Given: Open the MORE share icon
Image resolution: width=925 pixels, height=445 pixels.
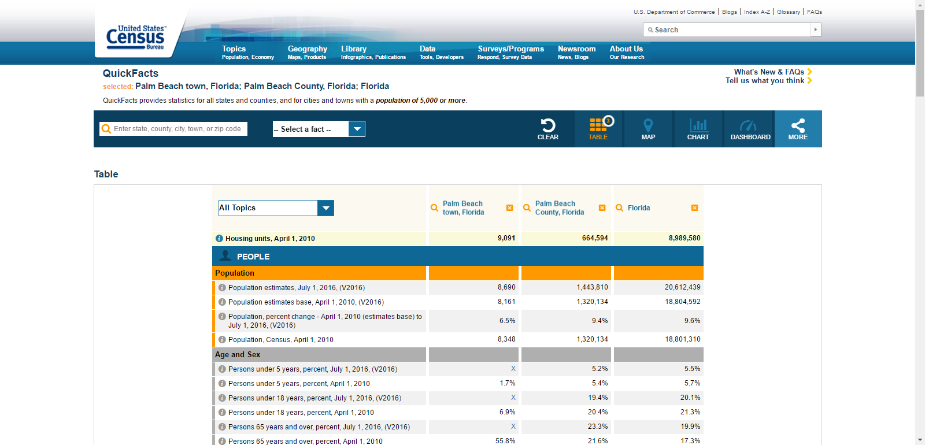Looking at the screenshot, I should coord(798,125).
